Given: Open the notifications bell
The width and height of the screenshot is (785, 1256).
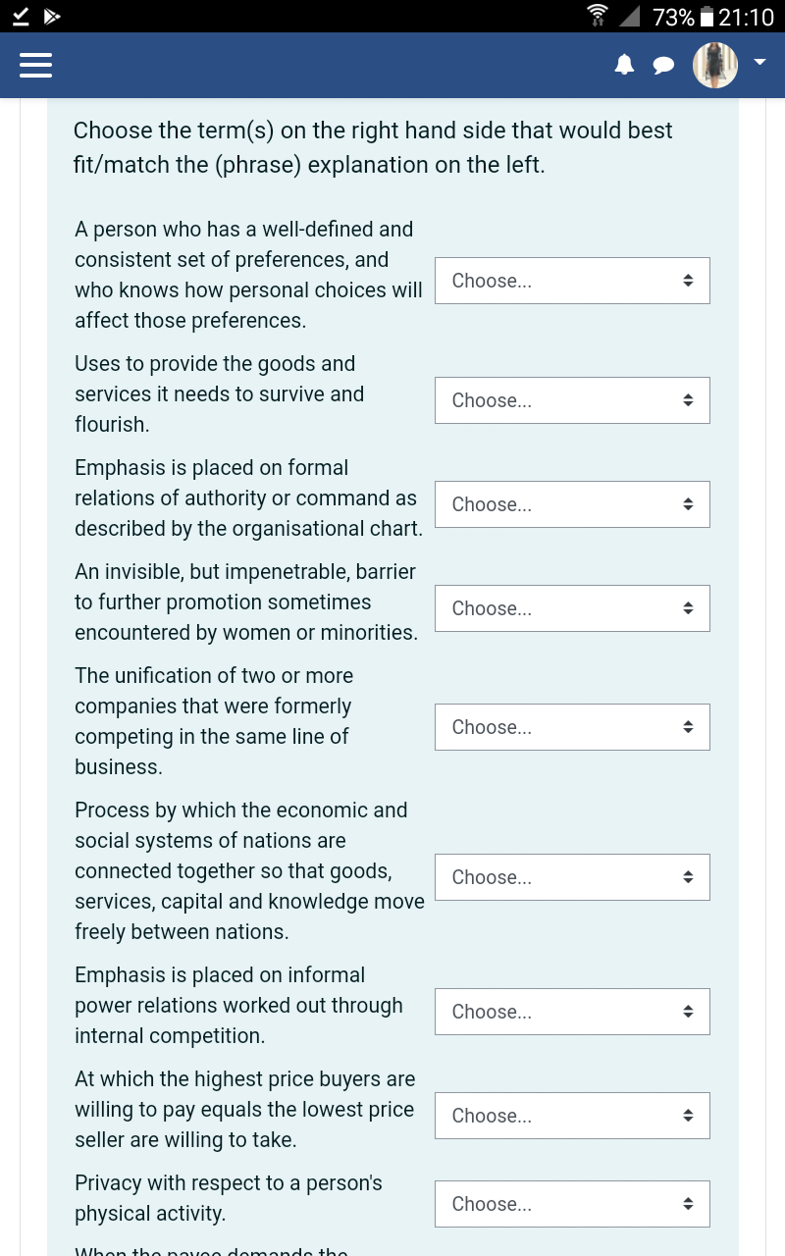Looking at the screenshot, I should point(625,65).
